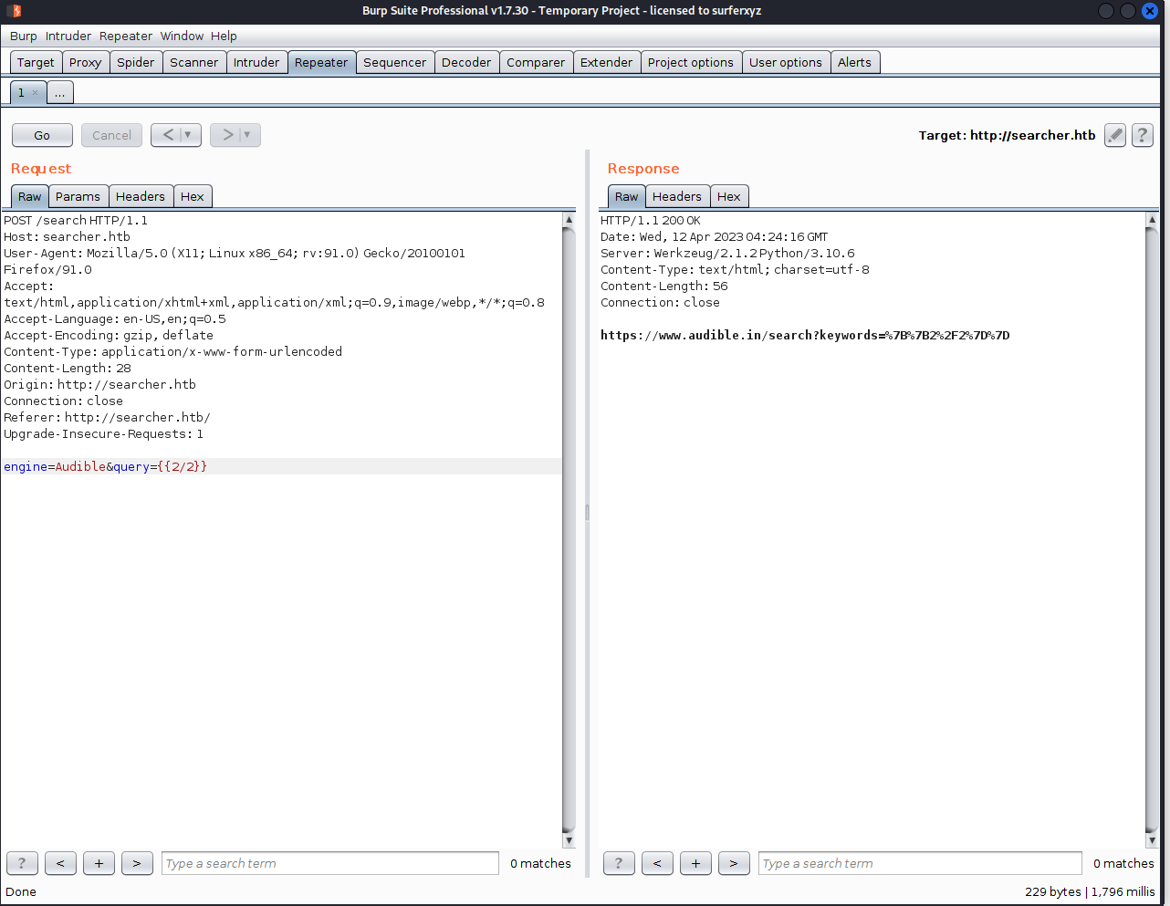Open forward history dropdown arrow
This screenshot has height=906, width=1170.
pyautogui.click(x=248, y=135)
